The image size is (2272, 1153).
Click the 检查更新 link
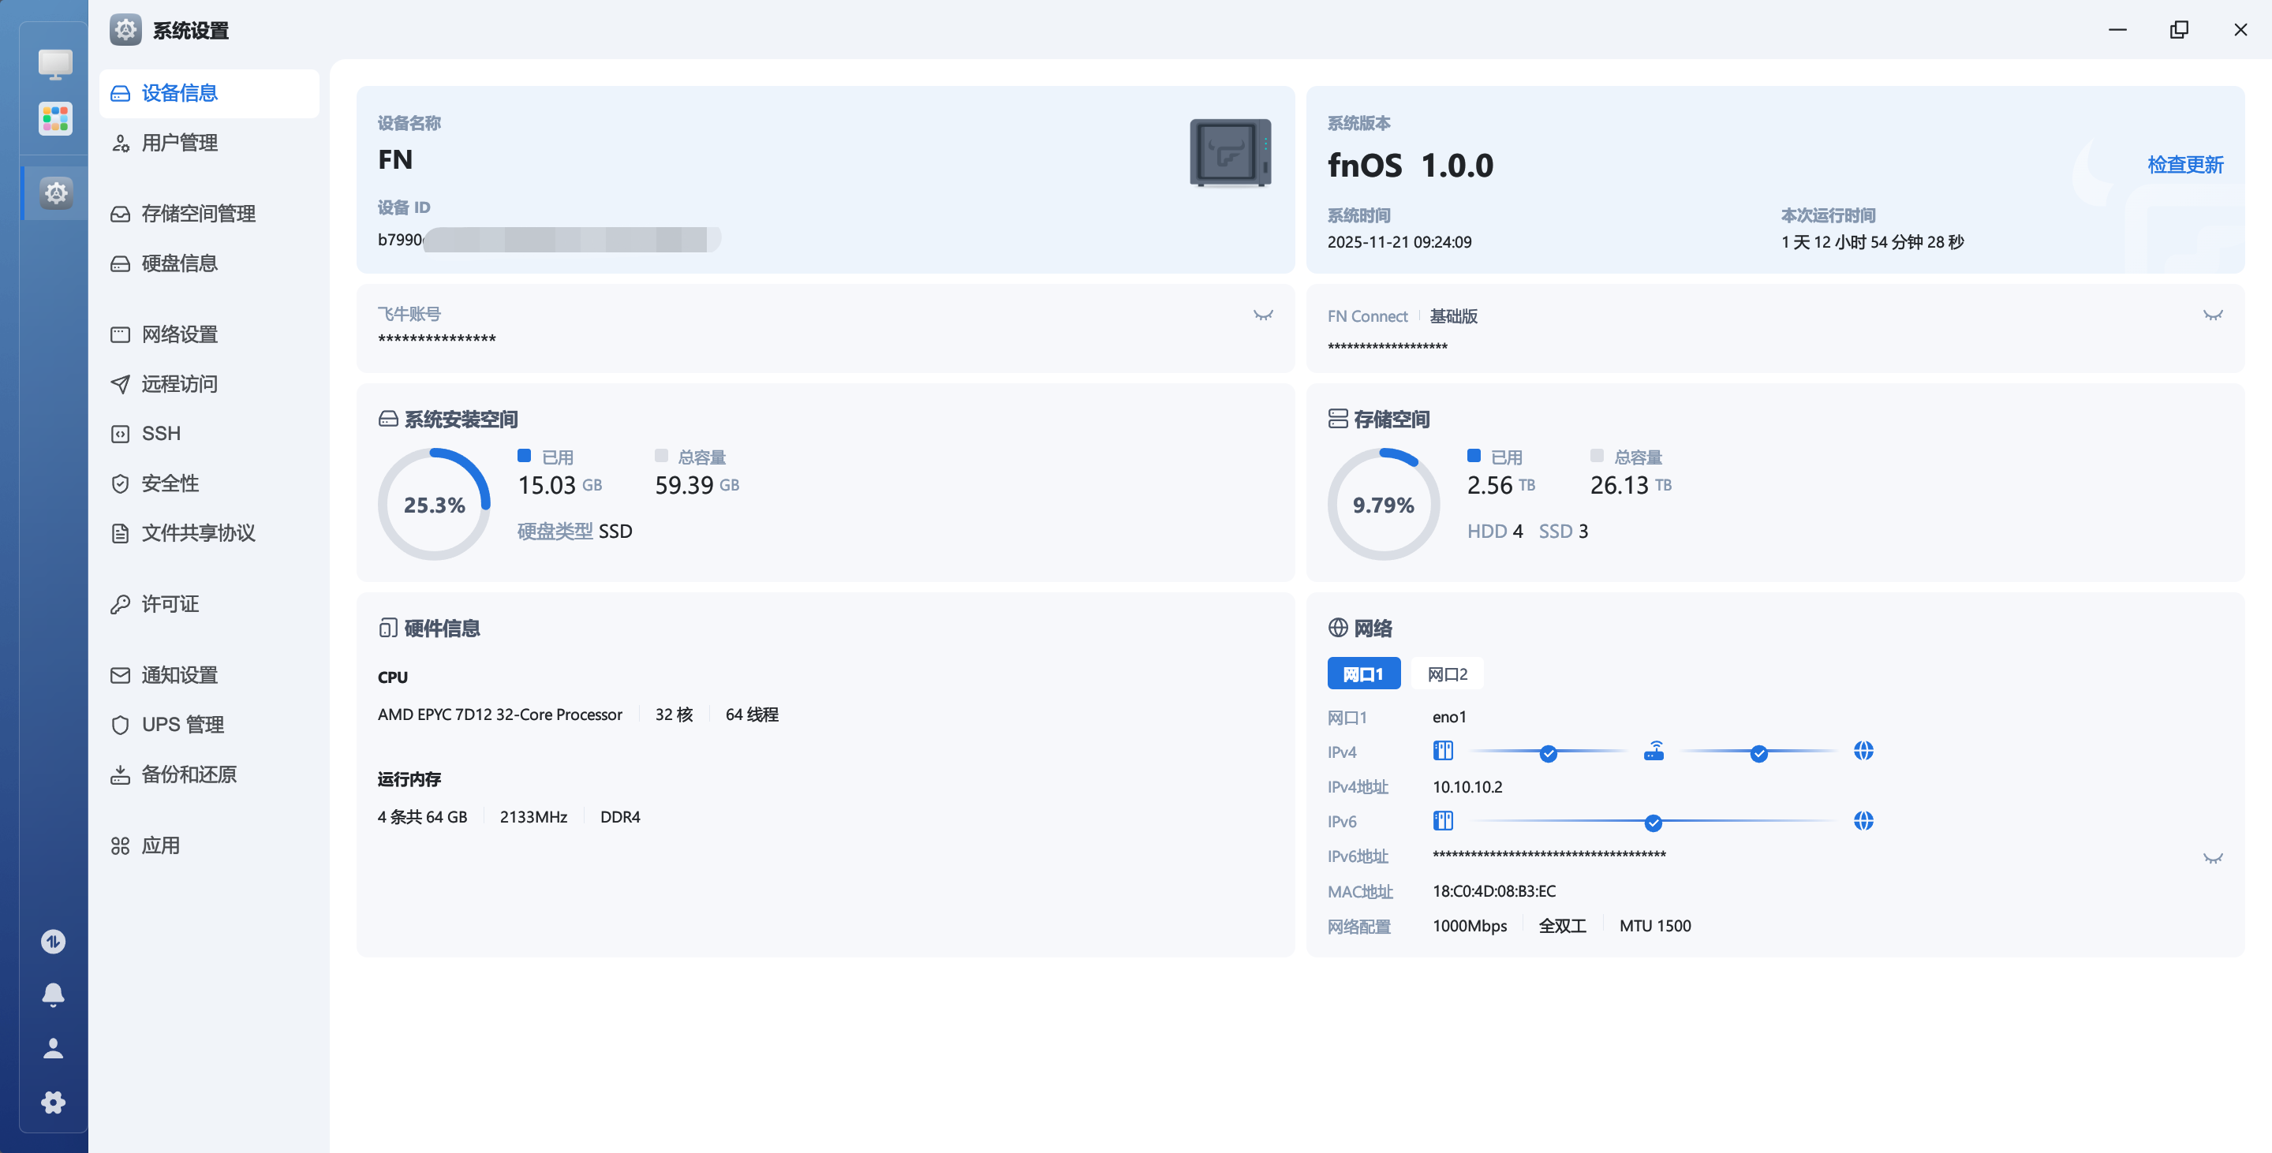2184,165
